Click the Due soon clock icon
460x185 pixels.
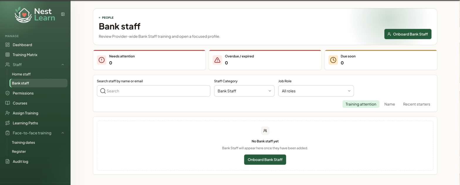coord(333,60)
